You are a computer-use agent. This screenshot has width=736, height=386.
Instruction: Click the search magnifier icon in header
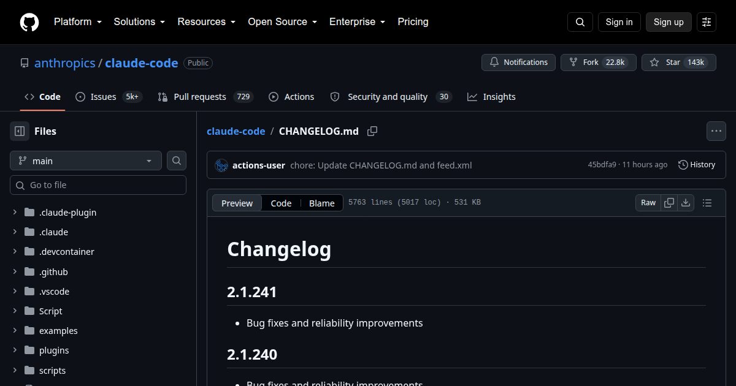pyautogui.click(x=580, y=22)
